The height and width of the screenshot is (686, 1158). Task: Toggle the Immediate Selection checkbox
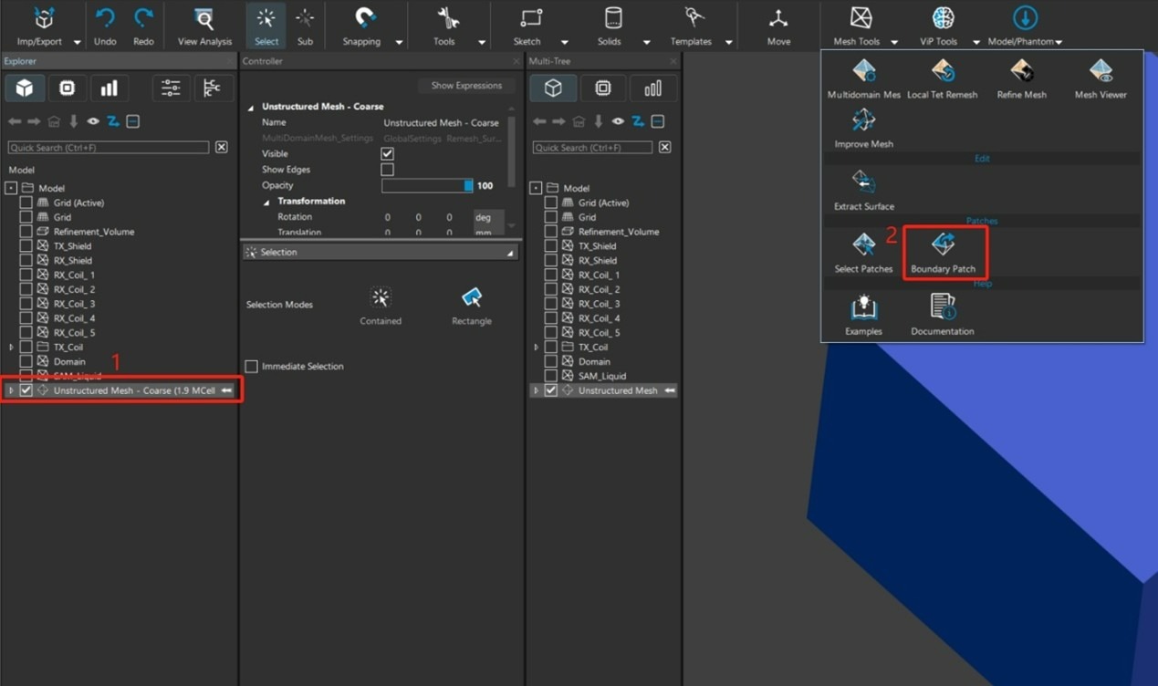click(x=252, y=367)
